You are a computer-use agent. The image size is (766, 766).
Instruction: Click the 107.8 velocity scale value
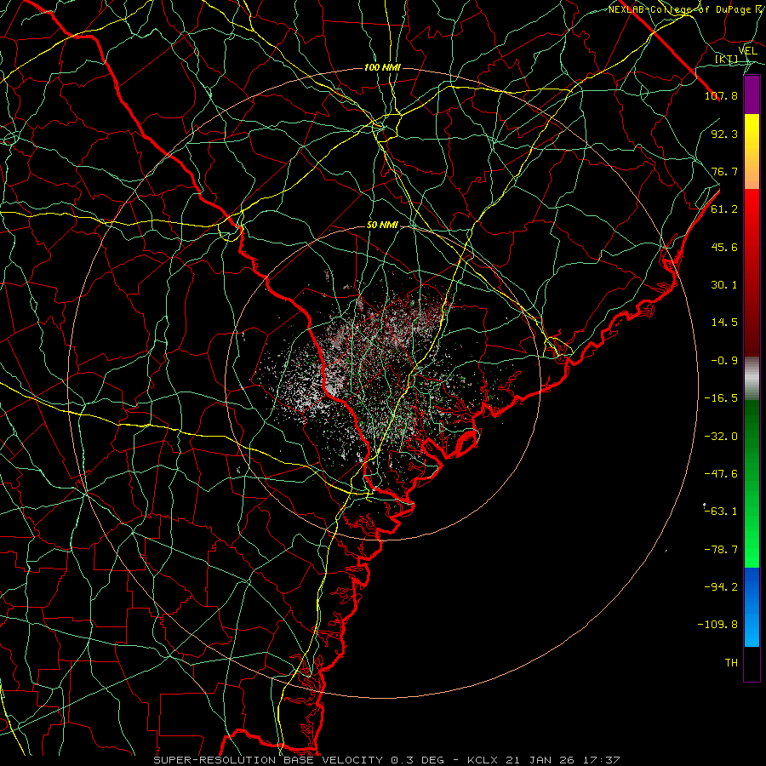721,95
